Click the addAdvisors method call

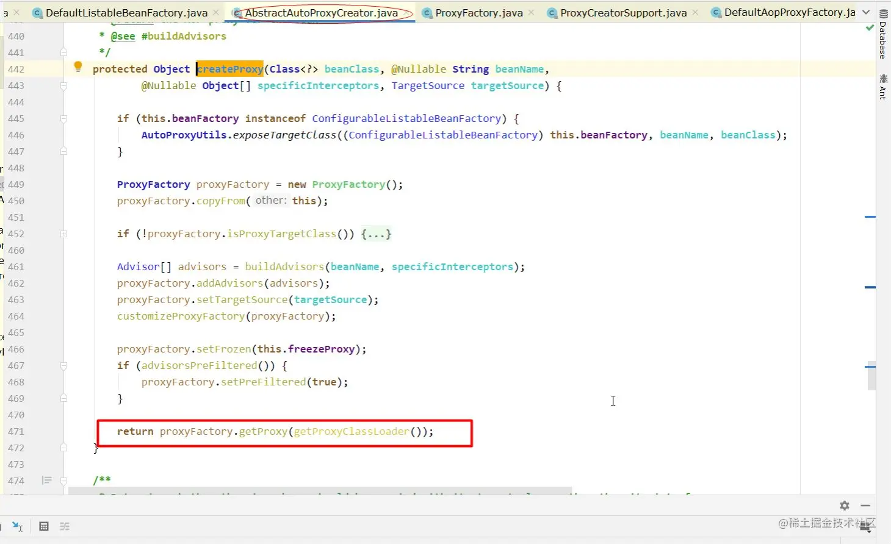[230, 284]
